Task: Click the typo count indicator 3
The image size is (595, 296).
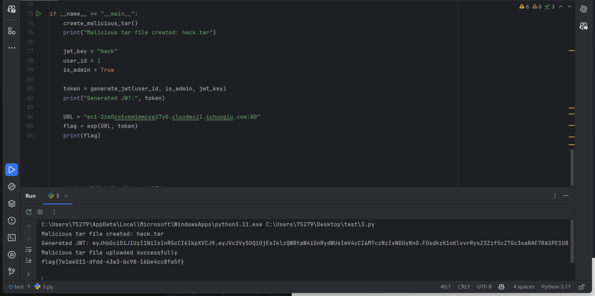Action: (x=549, y=6)
